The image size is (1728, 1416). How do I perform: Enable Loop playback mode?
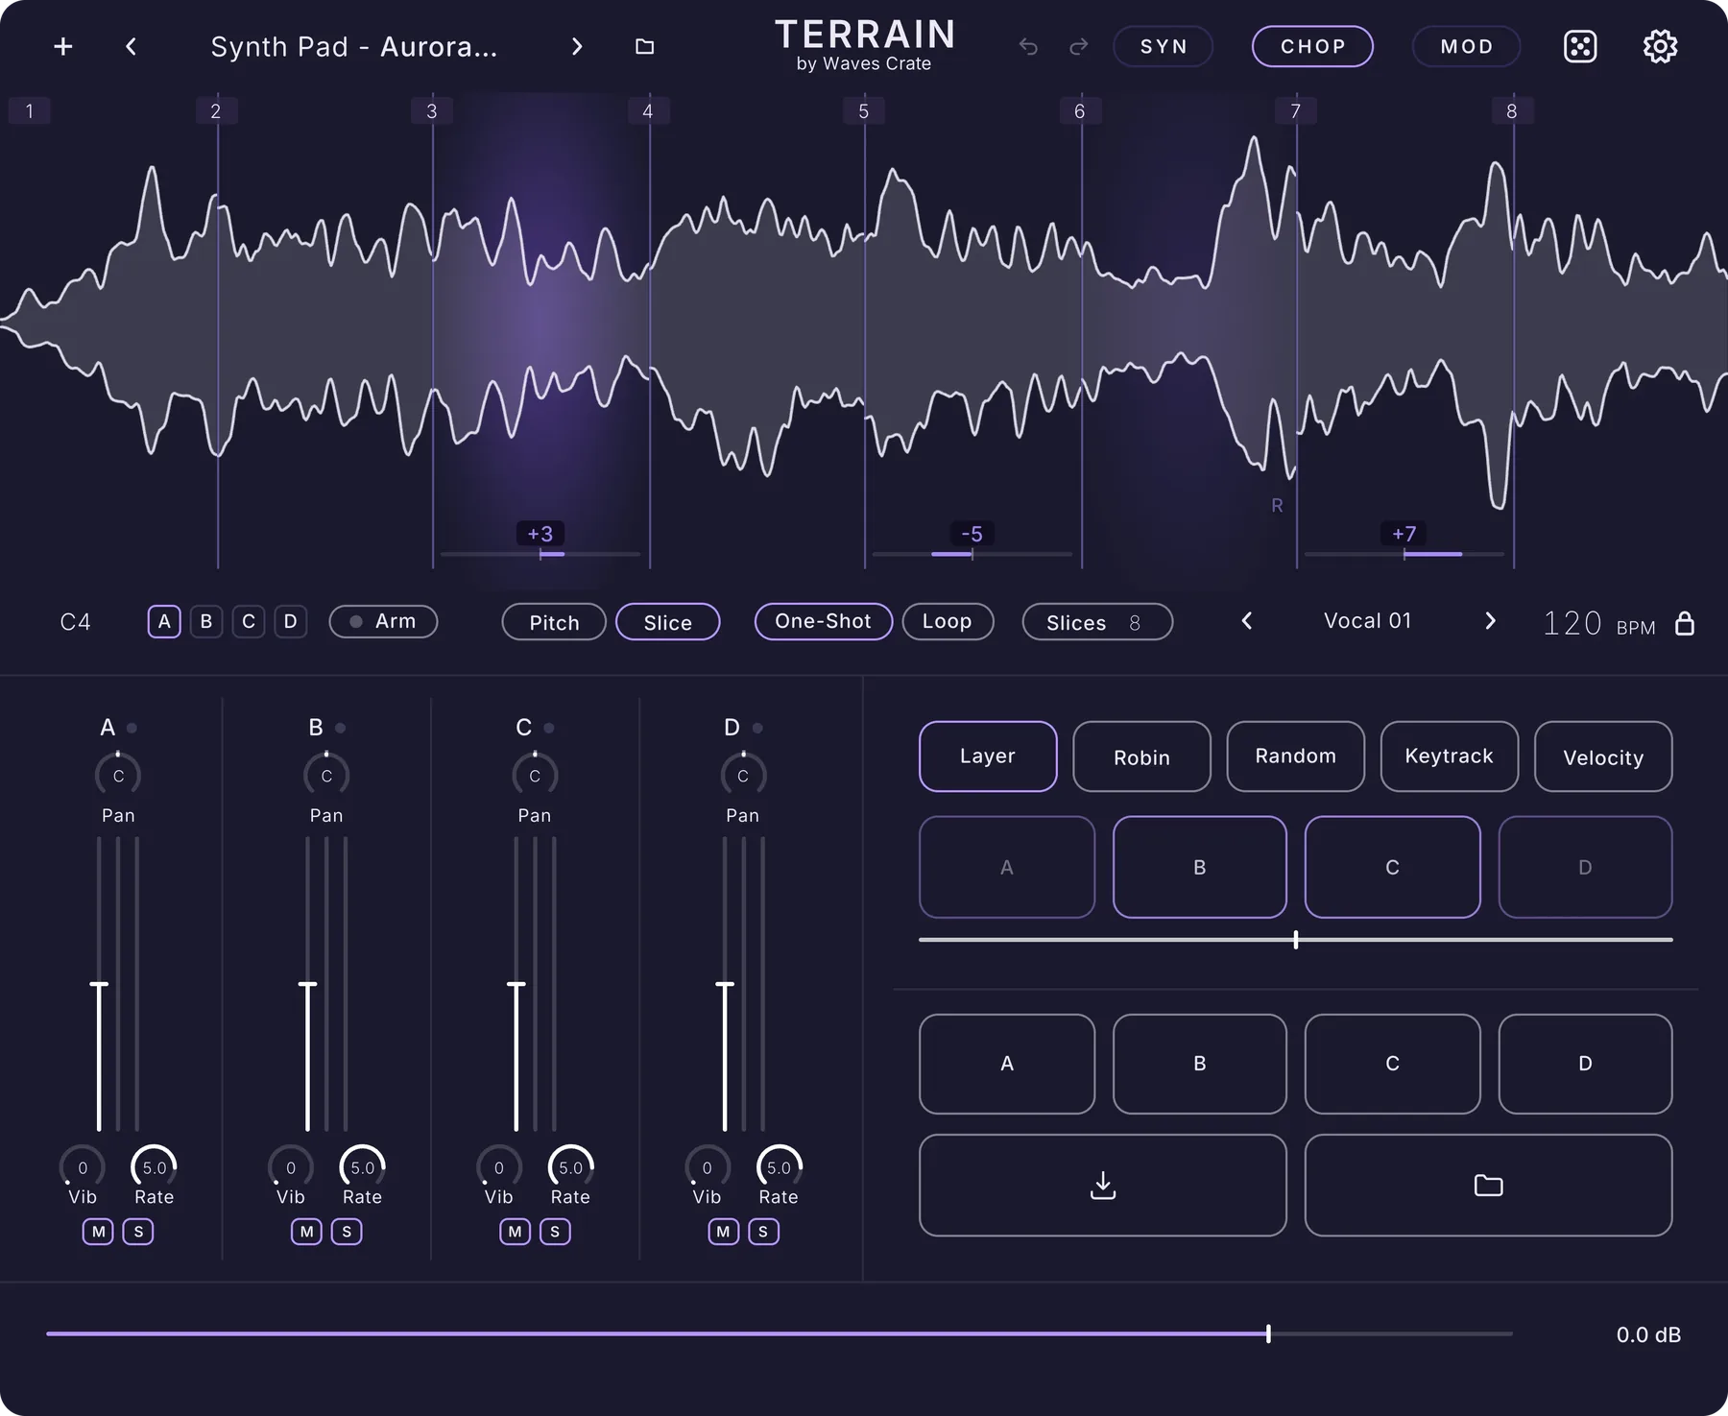[x=948, y=621]
